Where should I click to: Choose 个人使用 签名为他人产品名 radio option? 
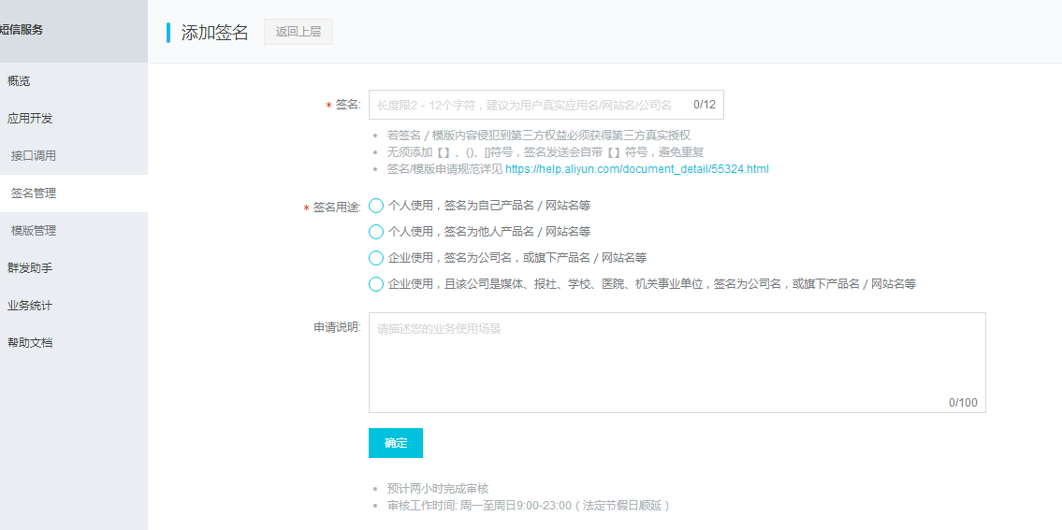(x=376, y=232)
